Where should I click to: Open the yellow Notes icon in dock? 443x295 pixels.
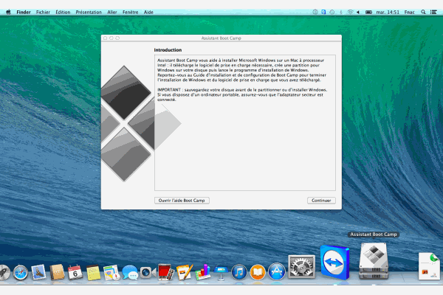tap(93, 273)
